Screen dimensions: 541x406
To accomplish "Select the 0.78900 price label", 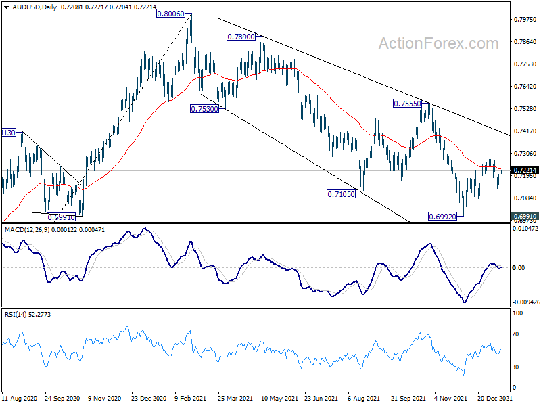I will [241, 37].
